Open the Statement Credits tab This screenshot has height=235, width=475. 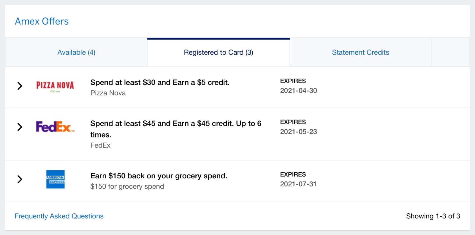tap(360, 53)
